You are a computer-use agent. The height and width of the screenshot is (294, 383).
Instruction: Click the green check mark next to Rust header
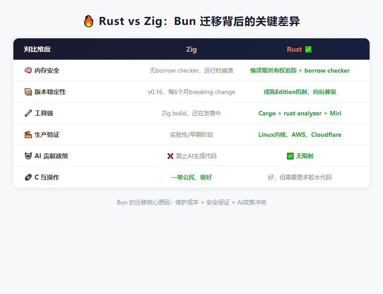coord(308,49)
